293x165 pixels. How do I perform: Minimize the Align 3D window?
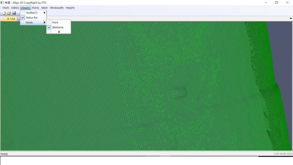pos(266,3)
